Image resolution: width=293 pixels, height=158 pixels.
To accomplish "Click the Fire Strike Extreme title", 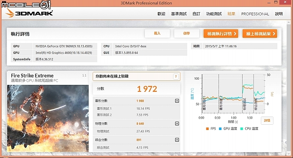I will click(32, 76).
